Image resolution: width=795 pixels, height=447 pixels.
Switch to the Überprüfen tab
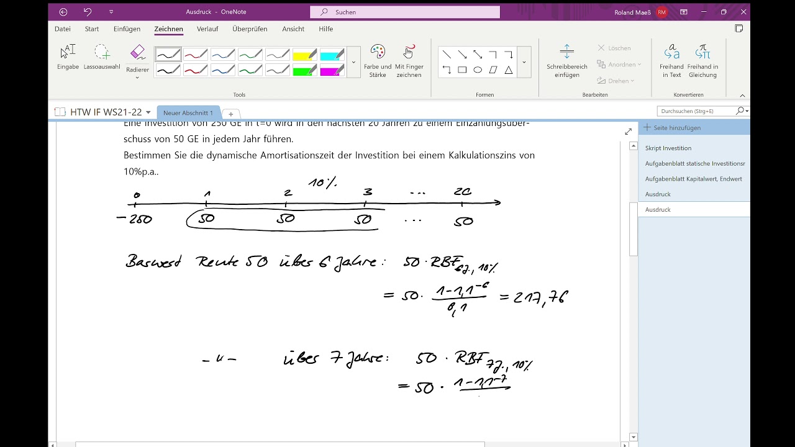(x=250, y=29)
